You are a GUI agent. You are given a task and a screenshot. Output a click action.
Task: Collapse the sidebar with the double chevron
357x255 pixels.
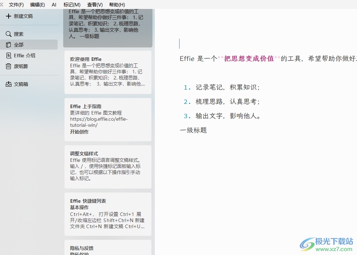tap(2, 5)
